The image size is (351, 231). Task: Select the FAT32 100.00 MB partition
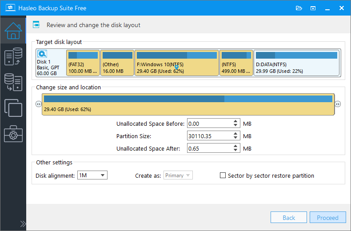pos(83,63)
